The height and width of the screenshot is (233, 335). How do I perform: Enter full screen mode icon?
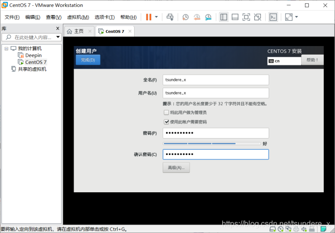246,17
